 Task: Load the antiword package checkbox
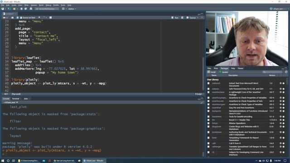click(208, 83)
